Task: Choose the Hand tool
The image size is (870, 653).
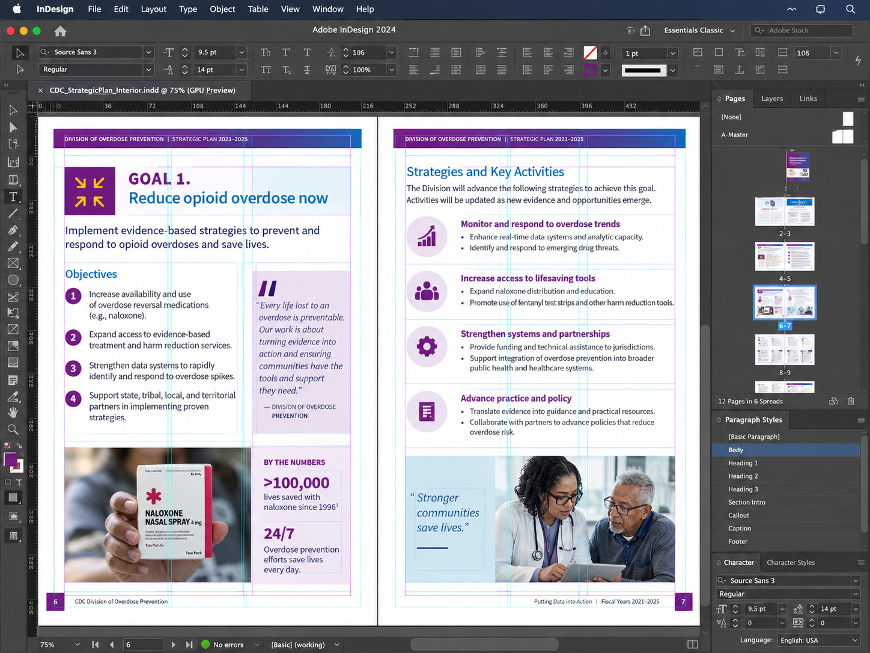Action: tap(13, 412)
